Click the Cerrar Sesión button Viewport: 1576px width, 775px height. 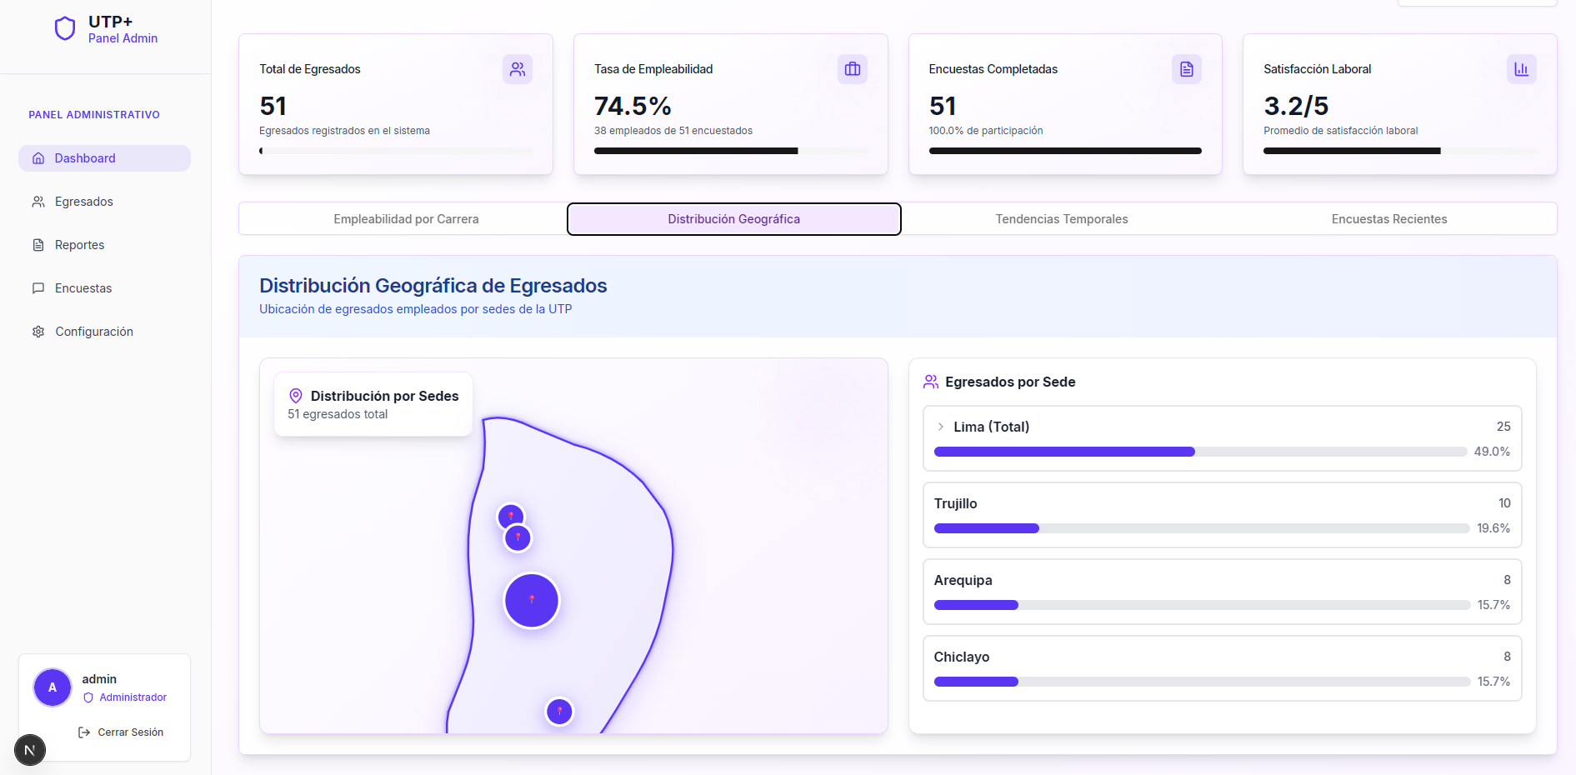(x=121, y=732)
